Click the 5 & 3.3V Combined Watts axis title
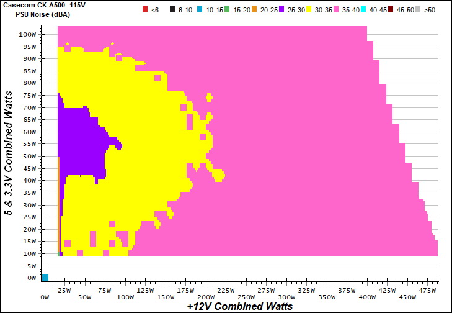This screenshot has width=452, height=313. pos(8,152)
